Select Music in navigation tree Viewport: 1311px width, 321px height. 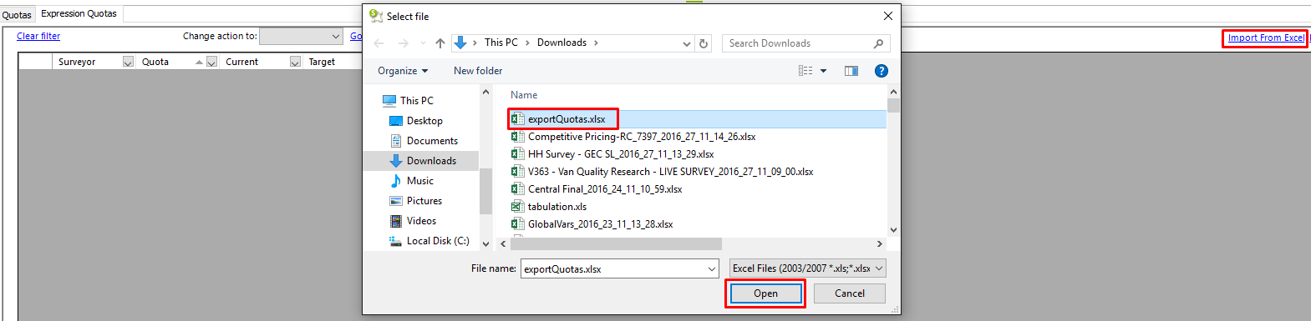pos(419,181)
